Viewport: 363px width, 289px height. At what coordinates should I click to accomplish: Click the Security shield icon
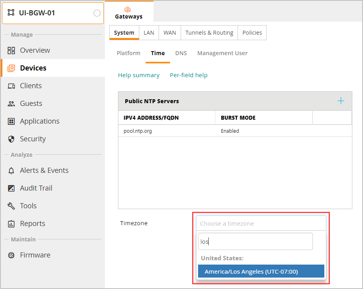11,139
